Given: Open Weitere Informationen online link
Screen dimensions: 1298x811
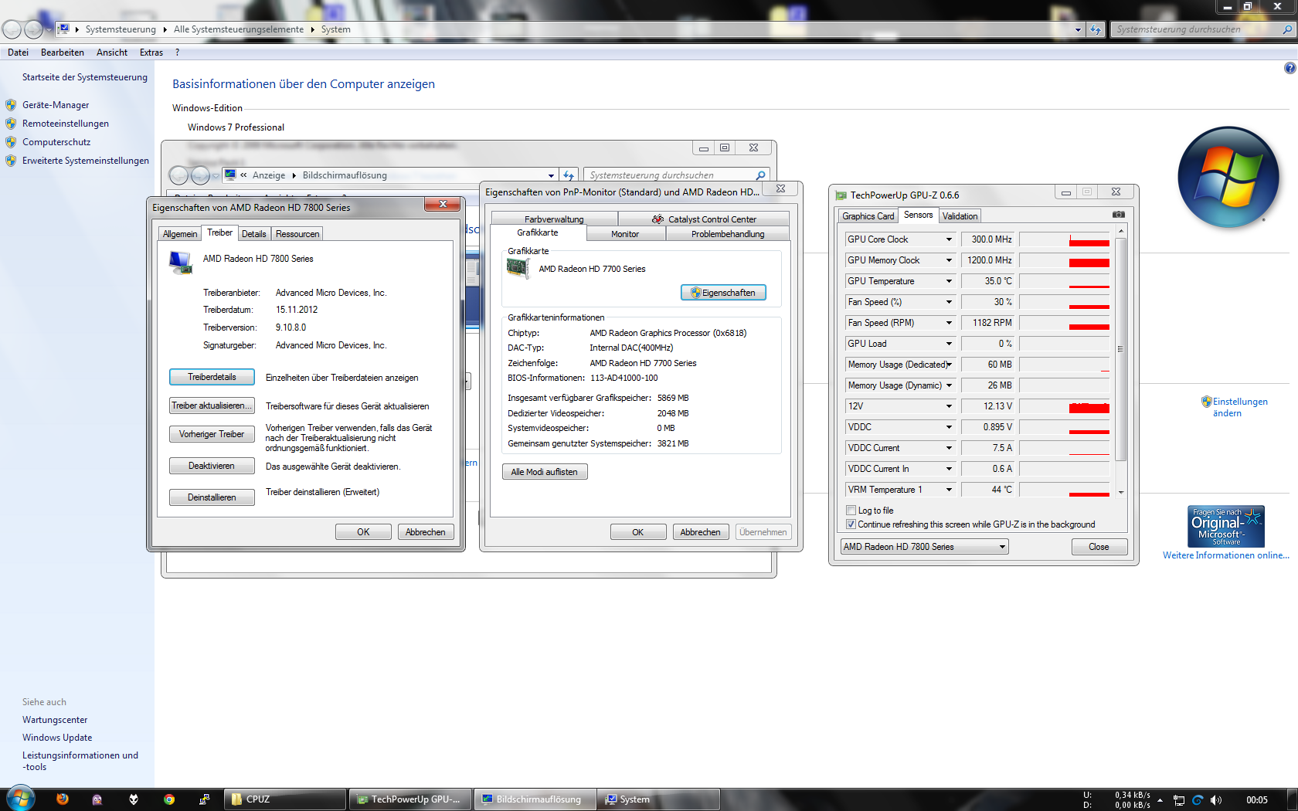Looking at the screenshot, I should click(x=1226, y=555).
